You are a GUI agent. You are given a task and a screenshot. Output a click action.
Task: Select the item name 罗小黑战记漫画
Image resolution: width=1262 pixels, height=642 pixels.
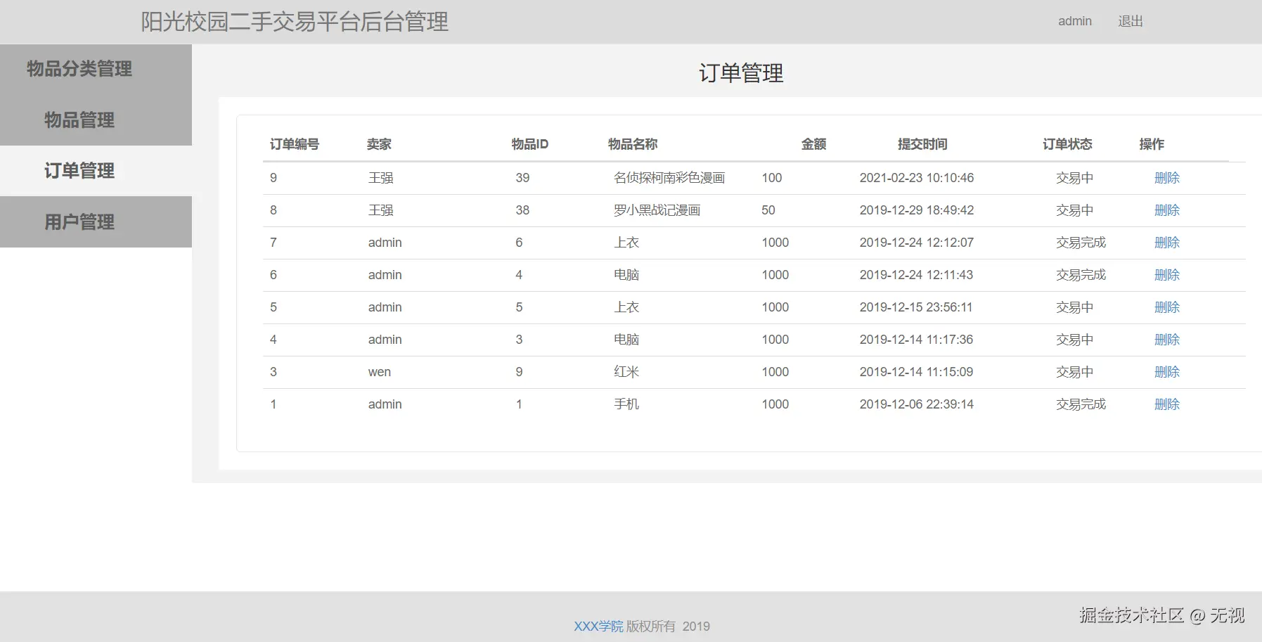[x=657, y=210]
